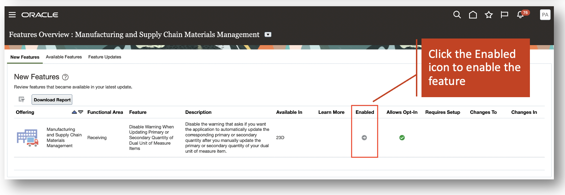Click the Disable Warning When Updating feature name

tap(152, 138)
